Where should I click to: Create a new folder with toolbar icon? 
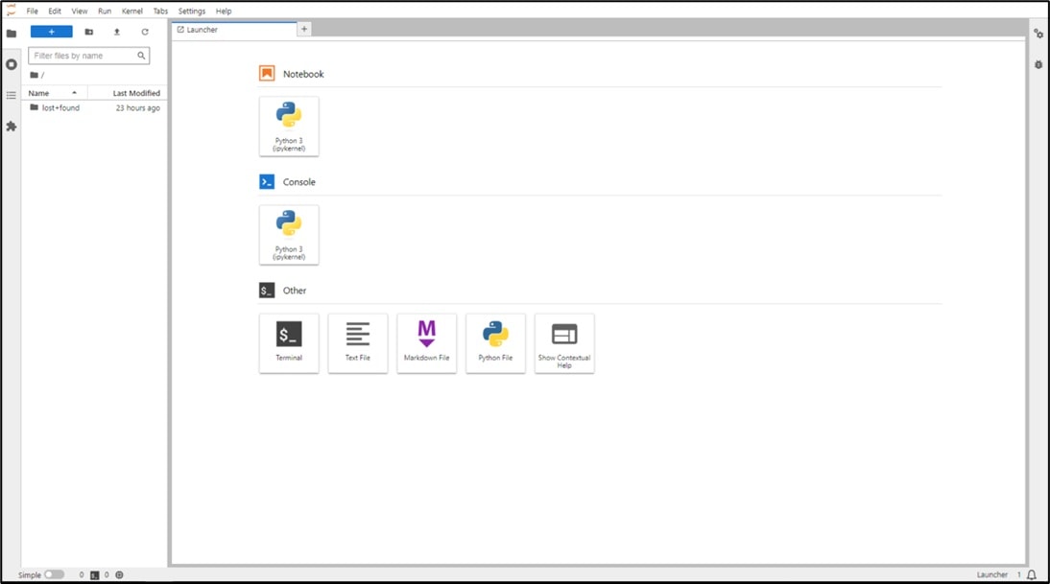click(89, 32)
